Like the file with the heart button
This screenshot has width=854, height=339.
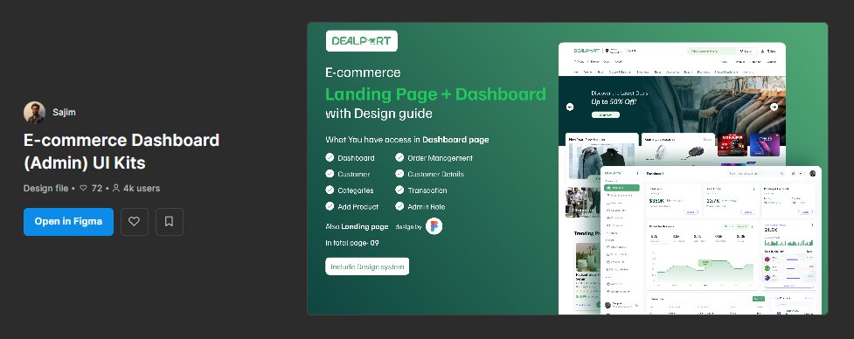point(135,221)
